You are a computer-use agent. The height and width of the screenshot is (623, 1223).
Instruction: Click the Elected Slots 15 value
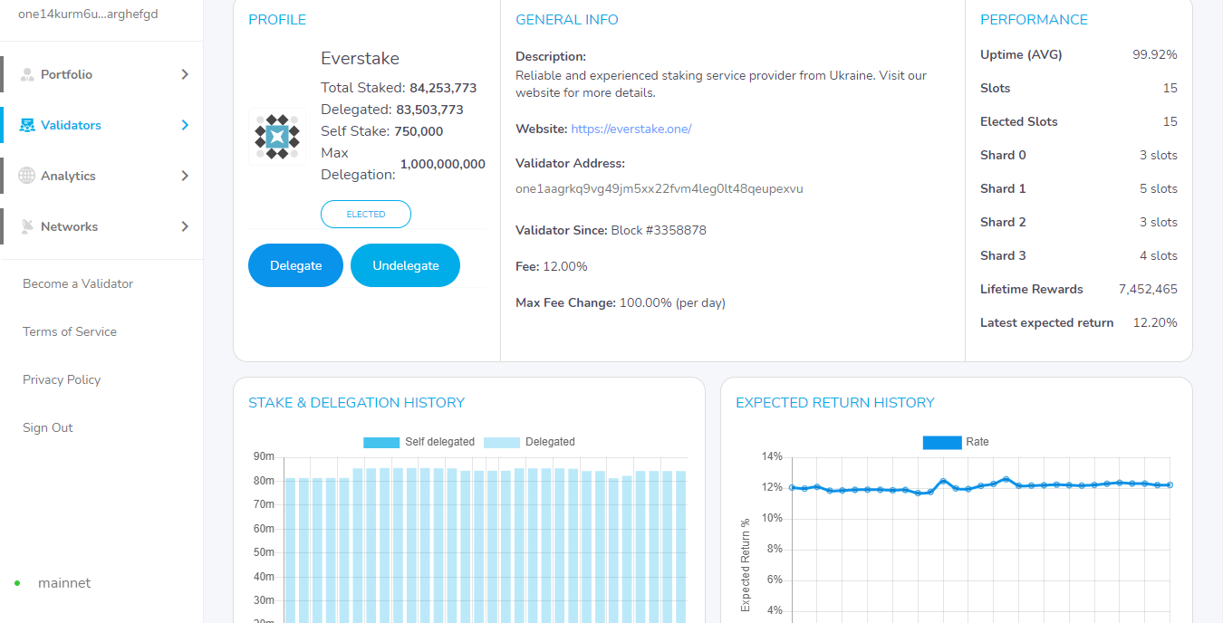[1170, 121]
